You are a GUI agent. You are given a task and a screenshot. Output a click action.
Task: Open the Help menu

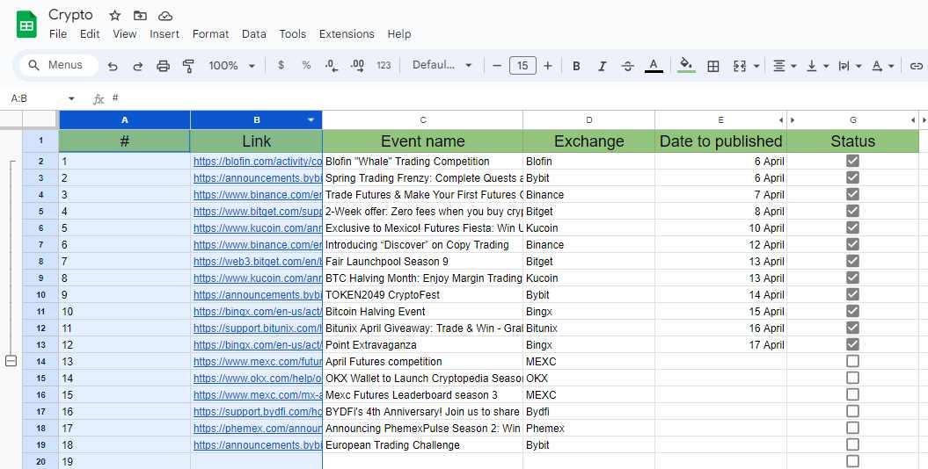pos(398,33)
